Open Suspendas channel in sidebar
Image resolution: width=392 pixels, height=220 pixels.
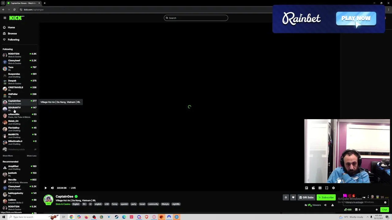click(x=20, y=75)
